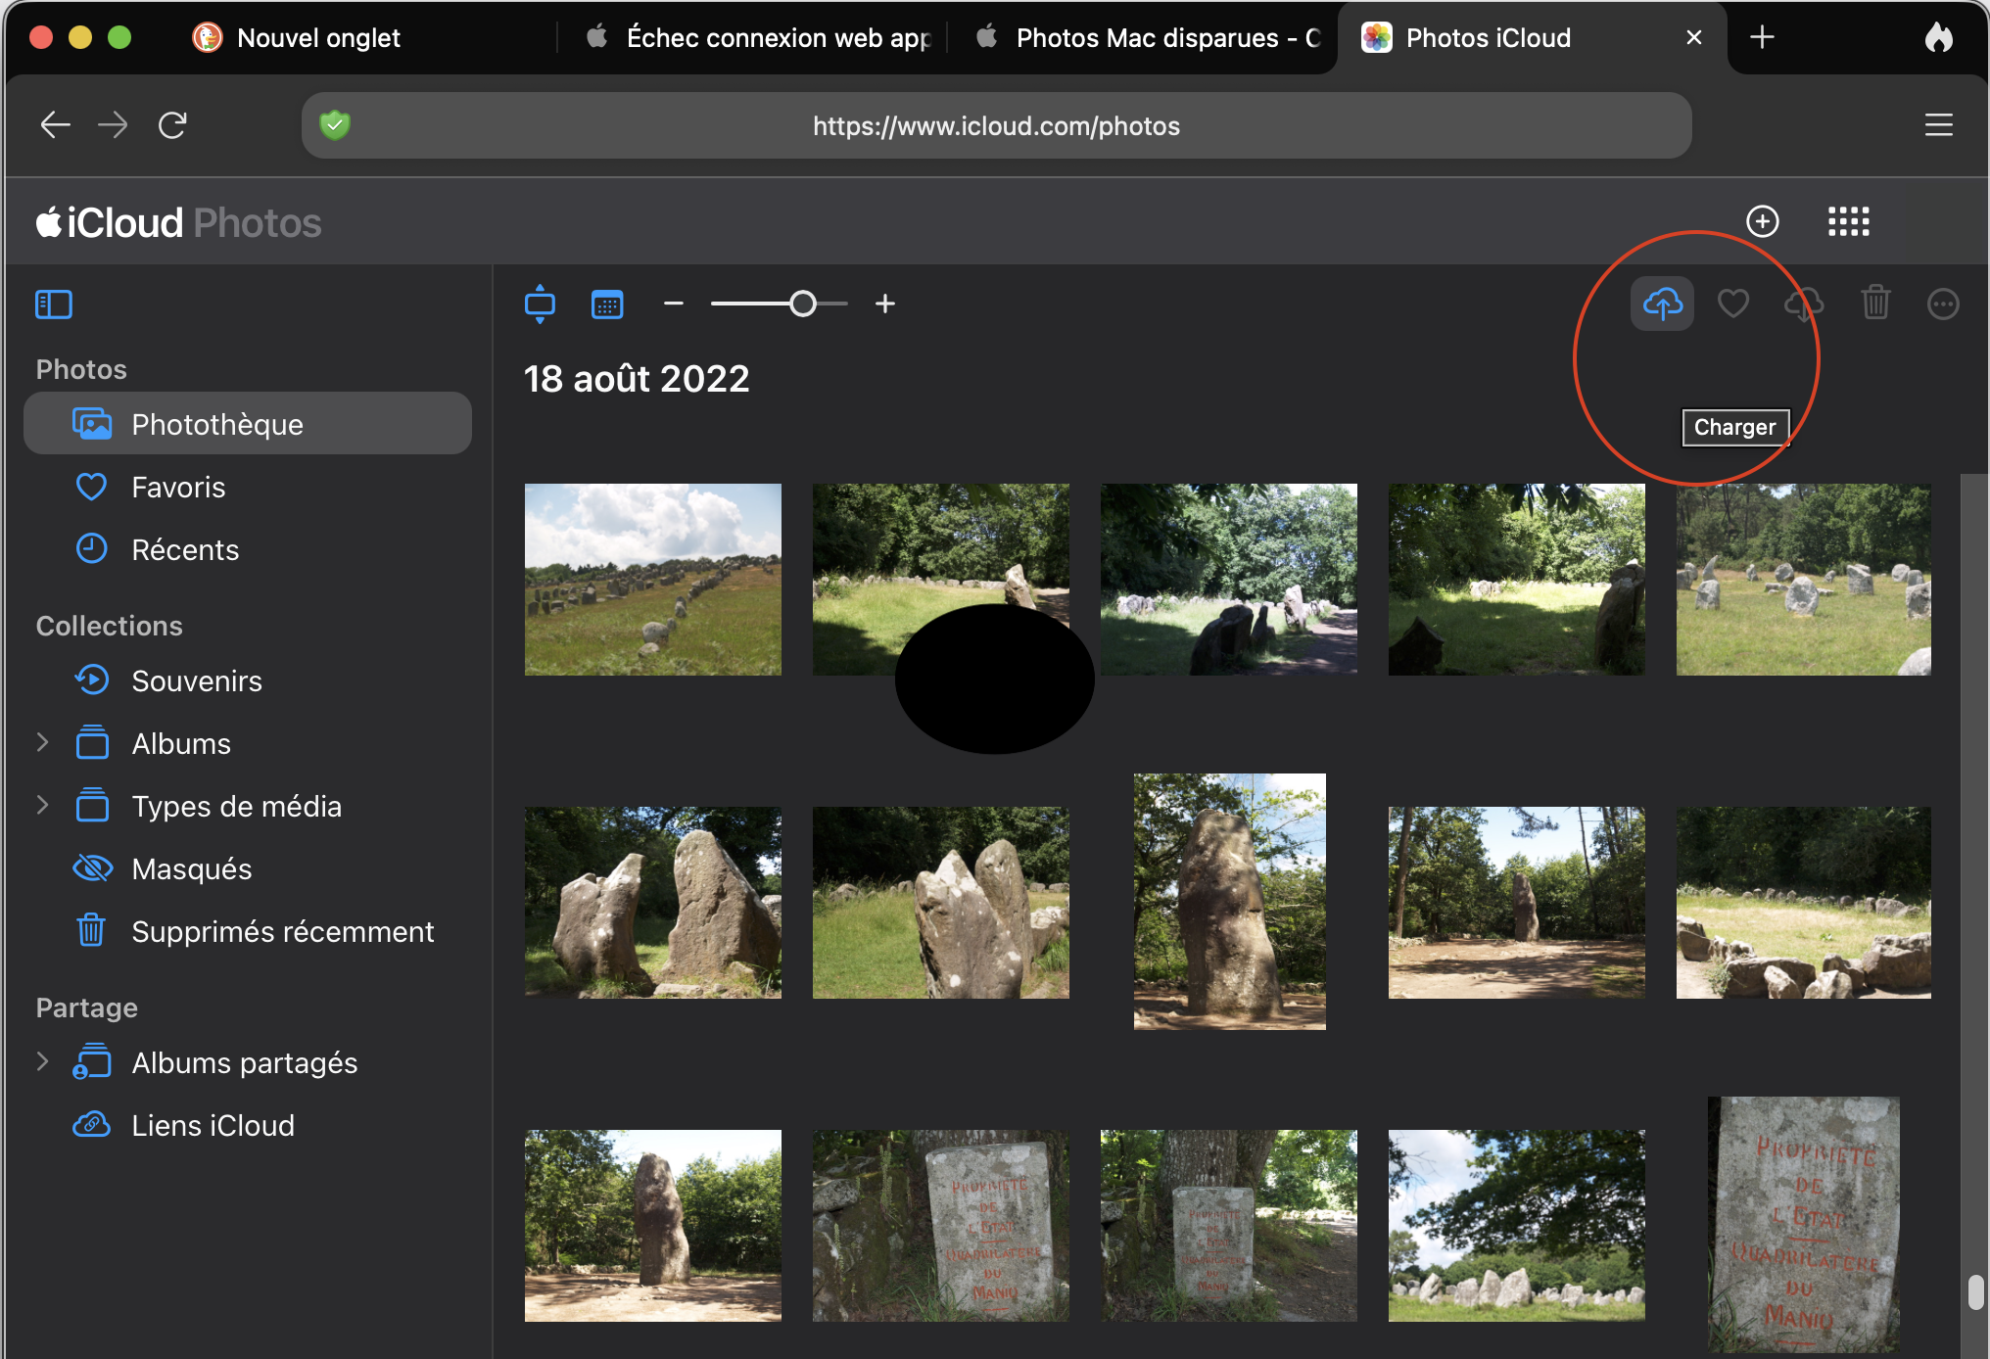Open the iCloud apps grid launcher
The width and height of the screenshot is (1990, 1359).
coord(1848,221)
